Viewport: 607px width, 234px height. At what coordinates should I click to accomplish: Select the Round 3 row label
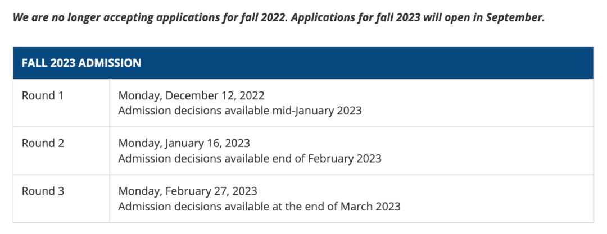[x=43, y=191]
